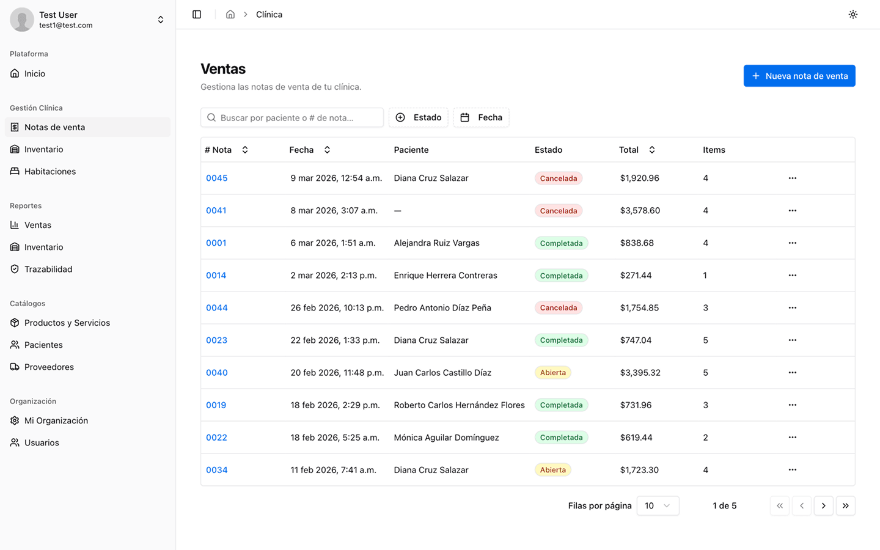Open sales note link 0023
The width and height of the screenshot is (880, 550).
(216, 340)
